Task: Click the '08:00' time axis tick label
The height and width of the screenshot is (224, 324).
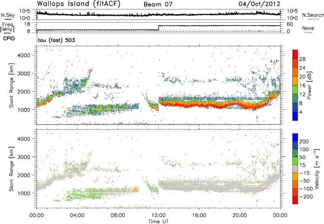Action: tap(118, 216)
